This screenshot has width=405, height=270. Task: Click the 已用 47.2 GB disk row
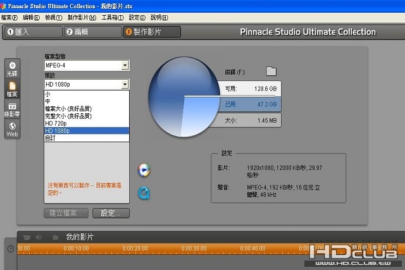(249, 104)
